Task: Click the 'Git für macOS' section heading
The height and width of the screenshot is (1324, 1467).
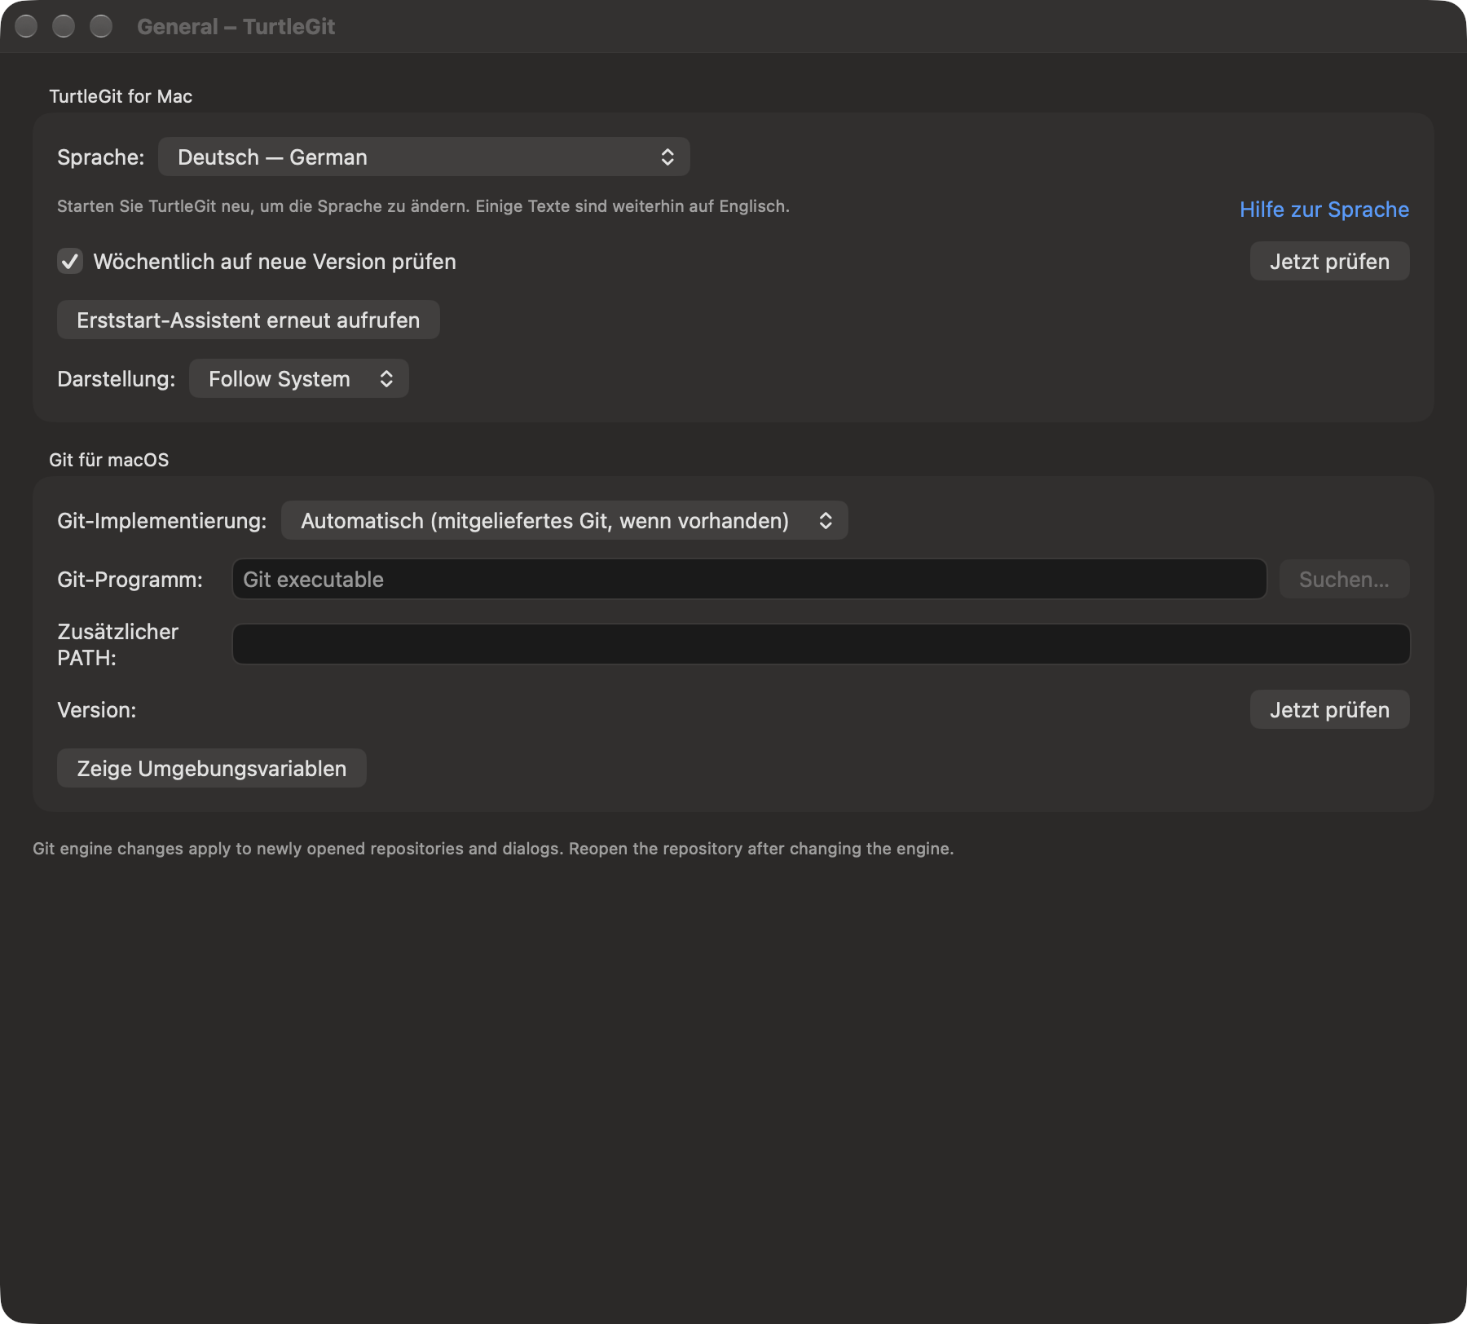Action: coord(109,460)
